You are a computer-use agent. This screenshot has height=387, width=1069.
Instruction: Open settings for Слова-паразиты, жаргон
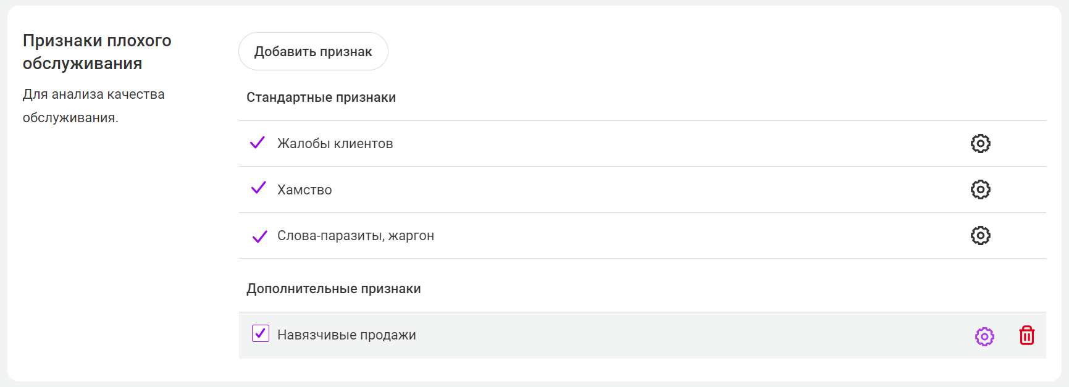(980, 236)
